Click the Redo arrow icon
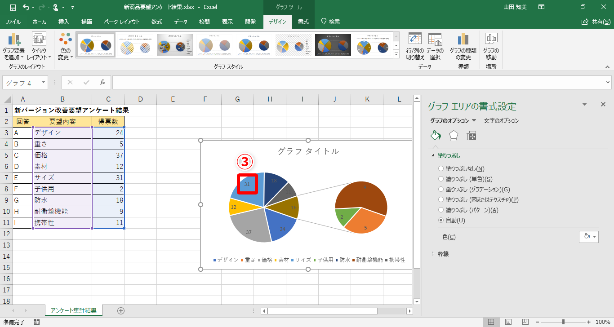Viewport: 614px width, 327px height. coord(41,7)
